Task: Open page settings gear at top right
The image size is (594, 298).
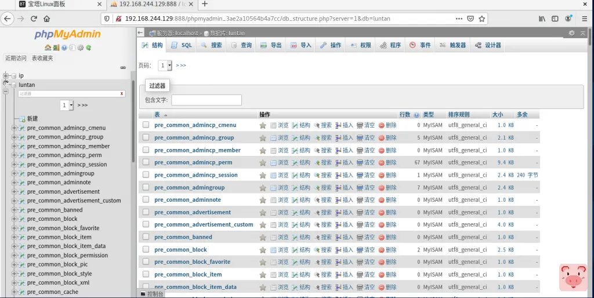Action: (x=572, y=33)
